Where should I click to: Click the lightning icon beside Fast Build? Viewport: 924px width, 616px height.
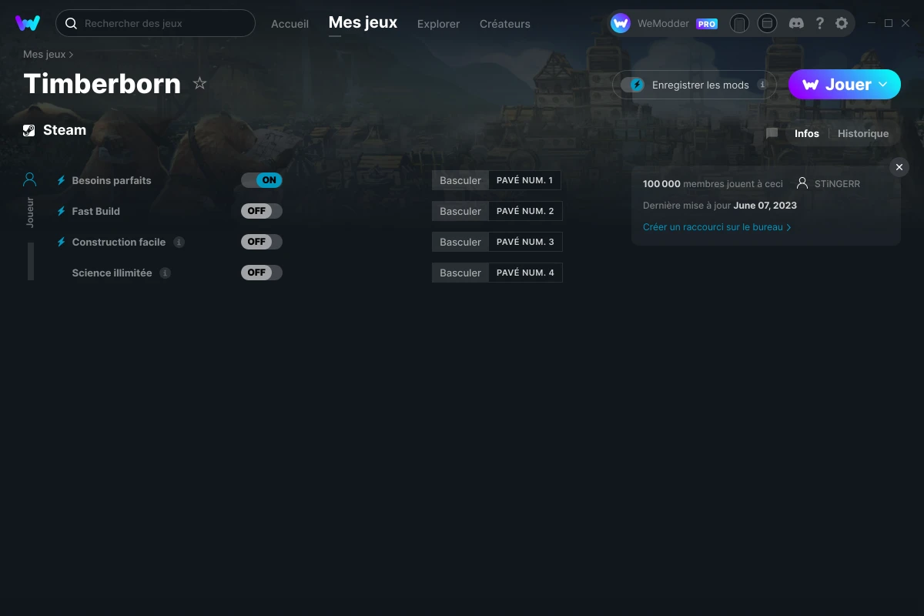[x=62, y=211]
